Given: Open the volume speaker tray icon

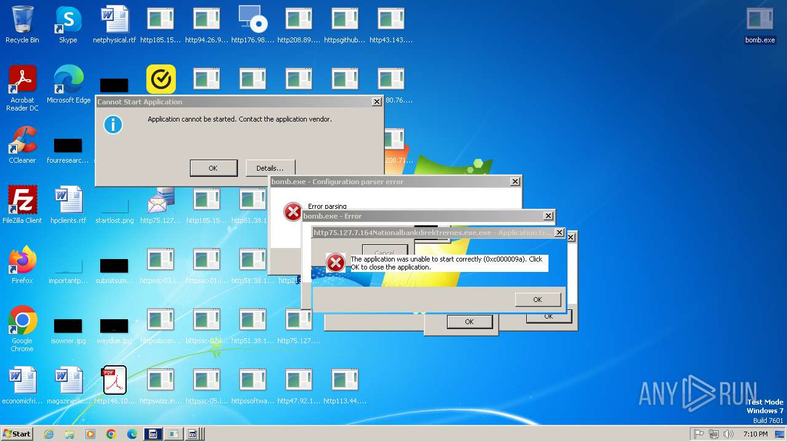Looking at the screenshot, I should click(x=729, y=434).
